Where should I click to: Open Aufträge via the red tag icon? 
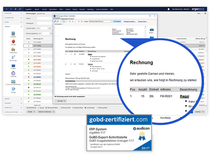pos(13,41)
